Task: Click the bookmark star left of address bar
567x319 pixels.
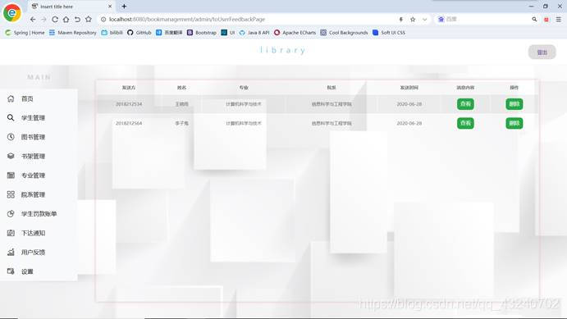Action: point(89,19)
